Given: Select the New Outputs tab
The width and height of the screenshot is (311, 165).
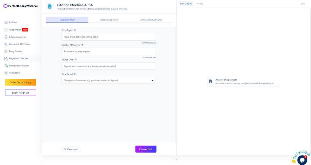Looking at the screenshot, I should click(x=186, y=4).
